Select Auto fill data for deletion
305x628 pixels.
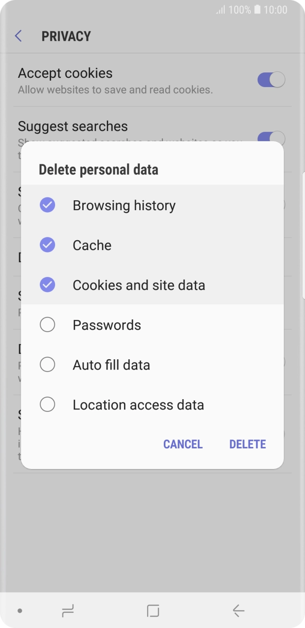47,364
